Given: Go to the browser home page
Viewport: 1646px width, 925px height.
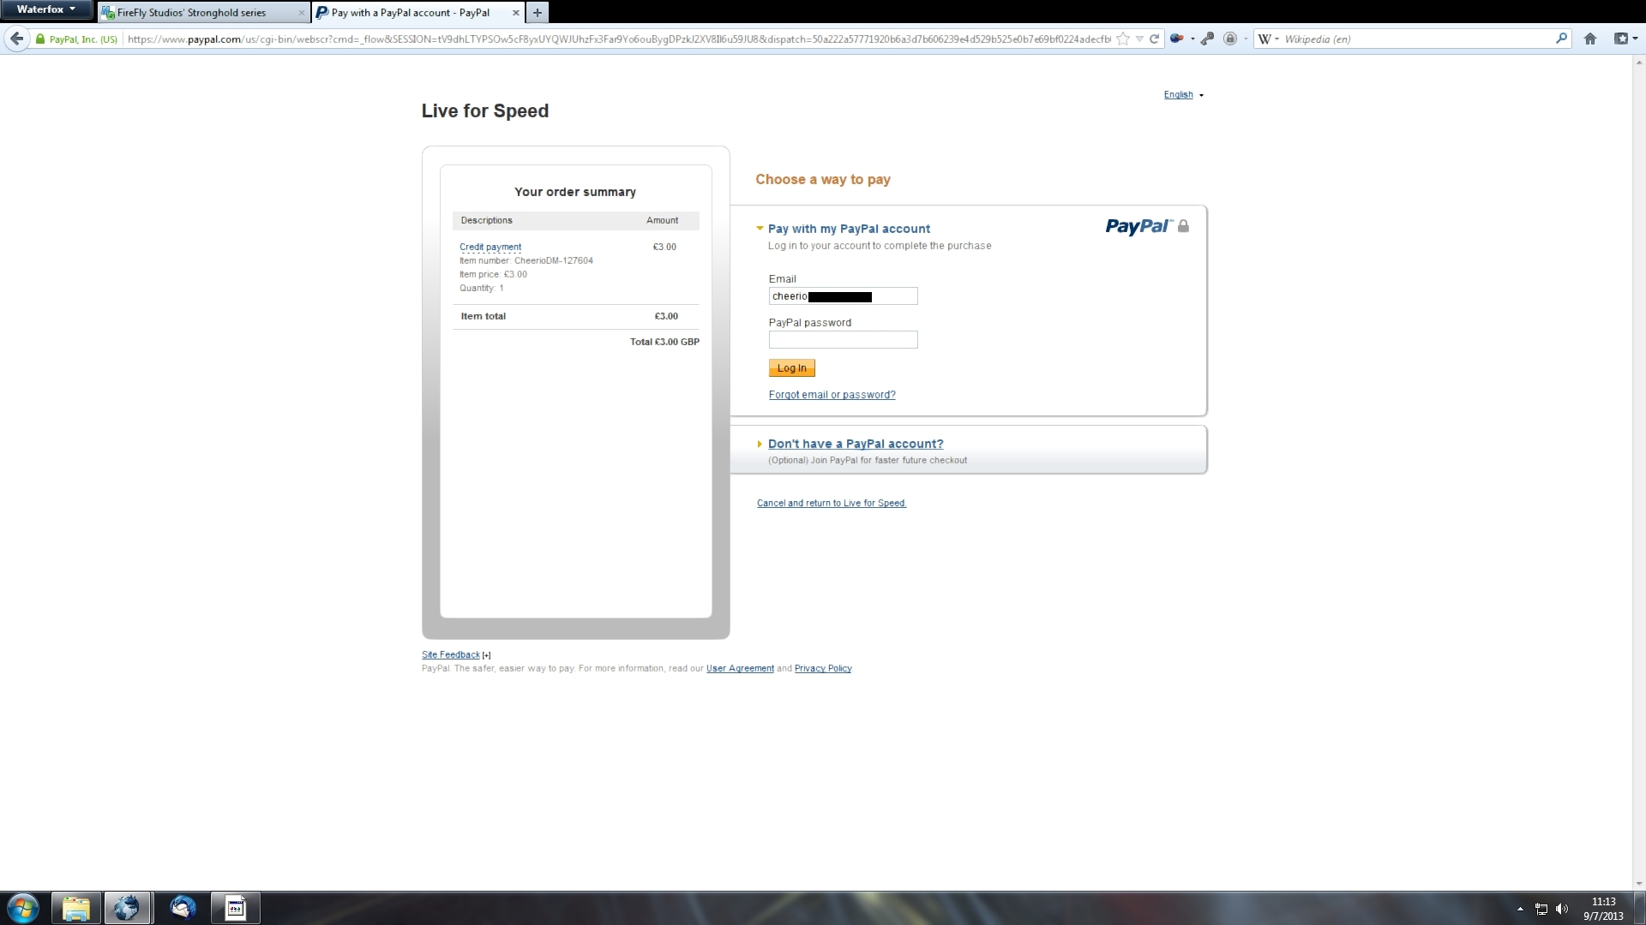Looking at the screenshot, I should (x=1590, y=39).
